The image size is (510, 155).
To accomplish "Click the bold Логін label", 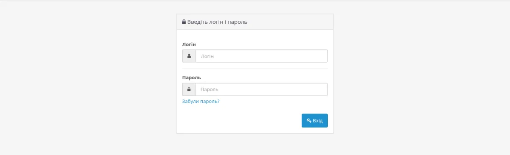I will (189, 44).
